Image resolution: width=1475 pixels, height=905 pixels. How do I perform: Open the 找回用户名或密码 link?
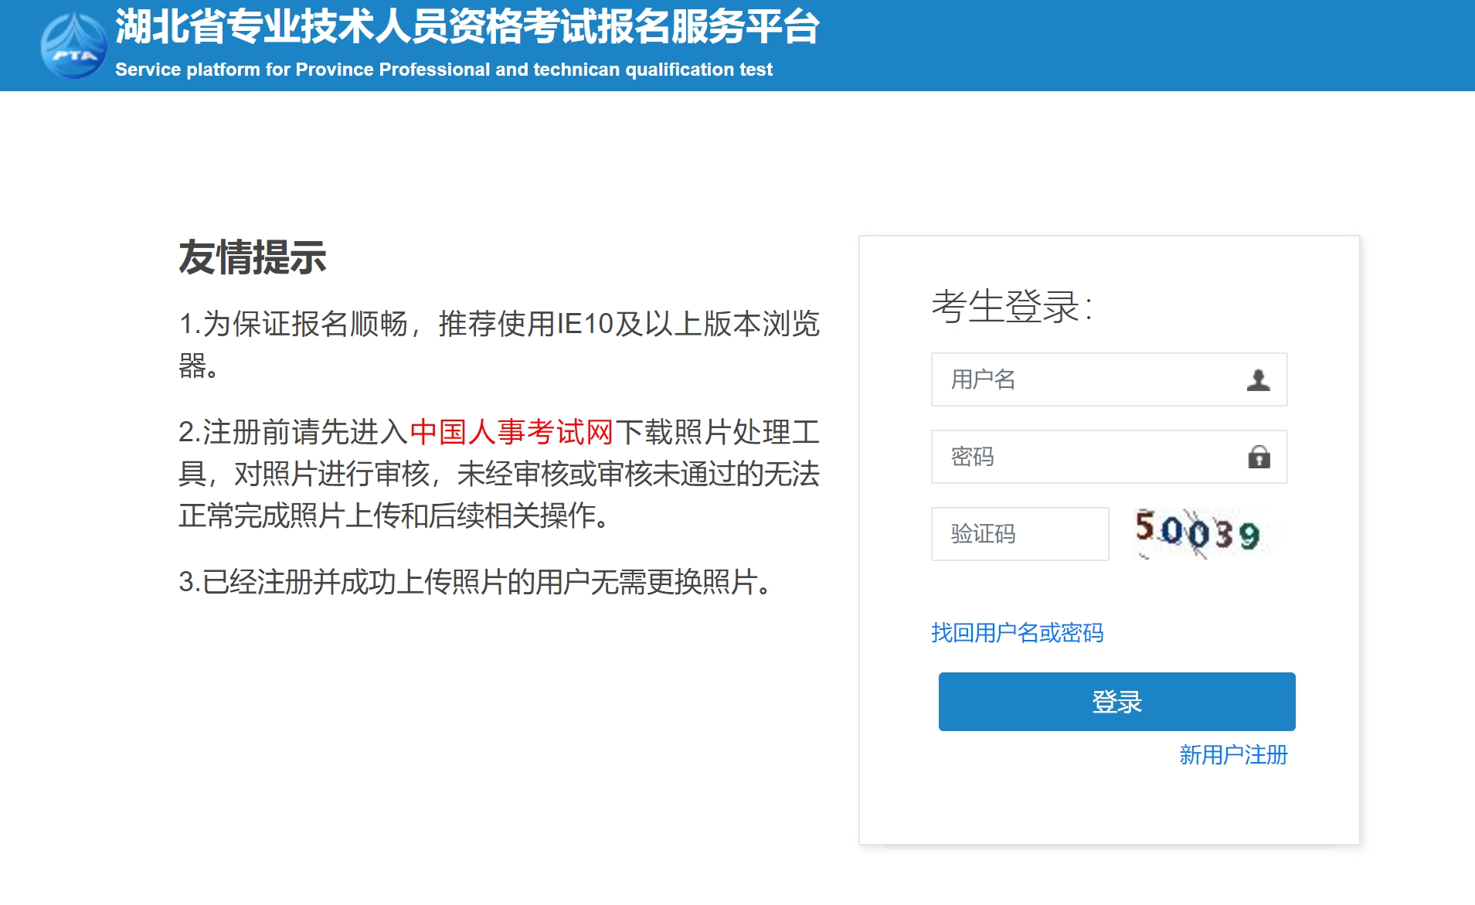1017,633
